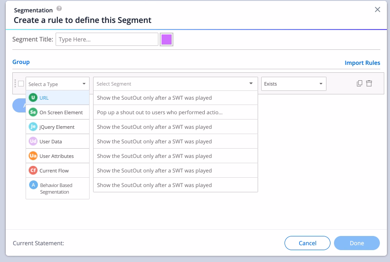Choose Current Flow rule type
390x262 pixels.
[57, 171]
